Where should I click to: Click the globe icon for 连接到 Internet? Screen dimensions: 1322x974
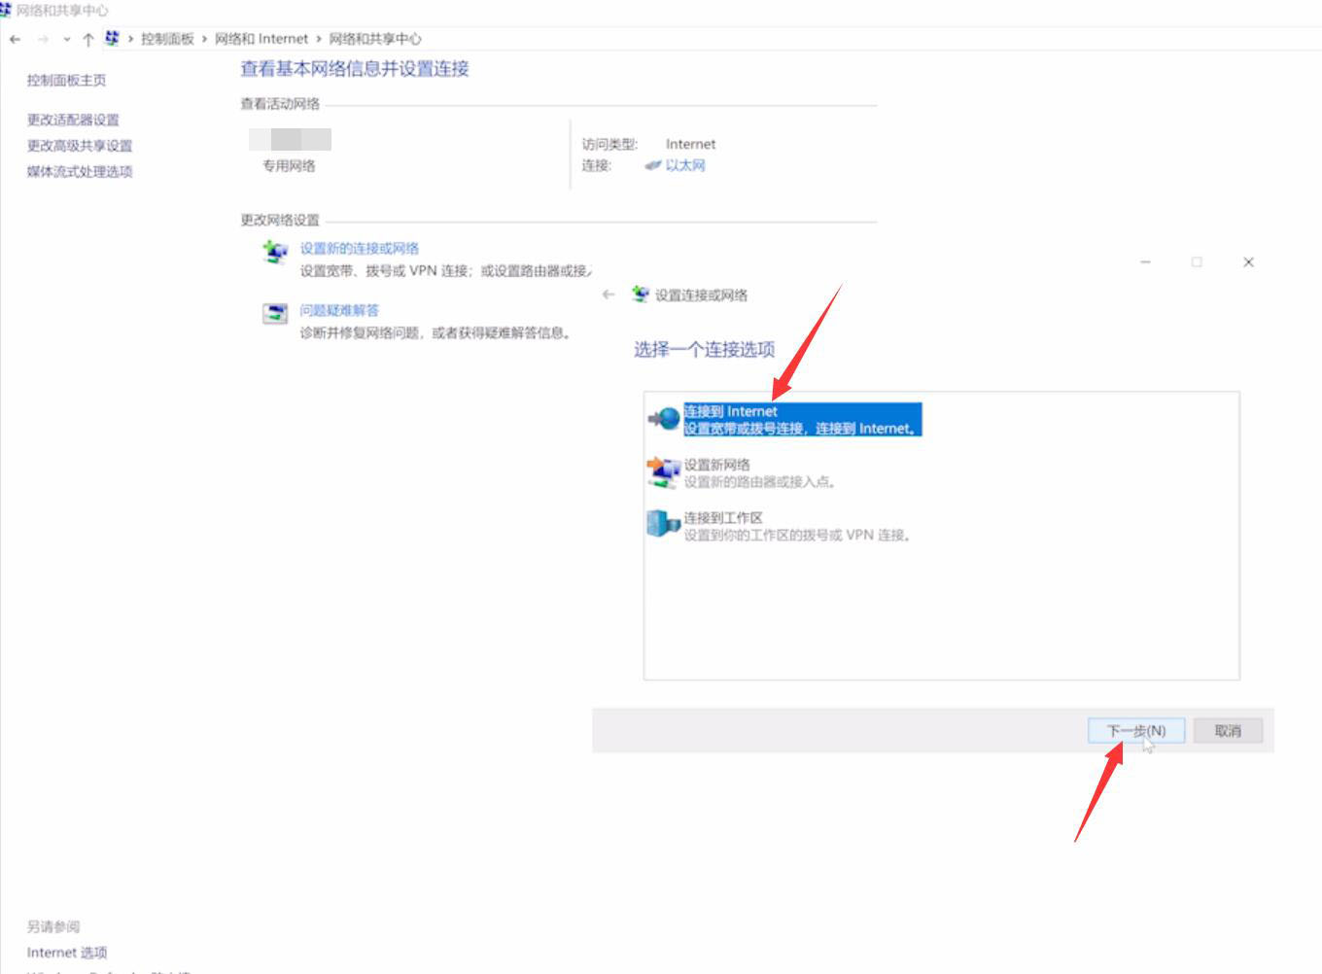(x=665, y=419)
